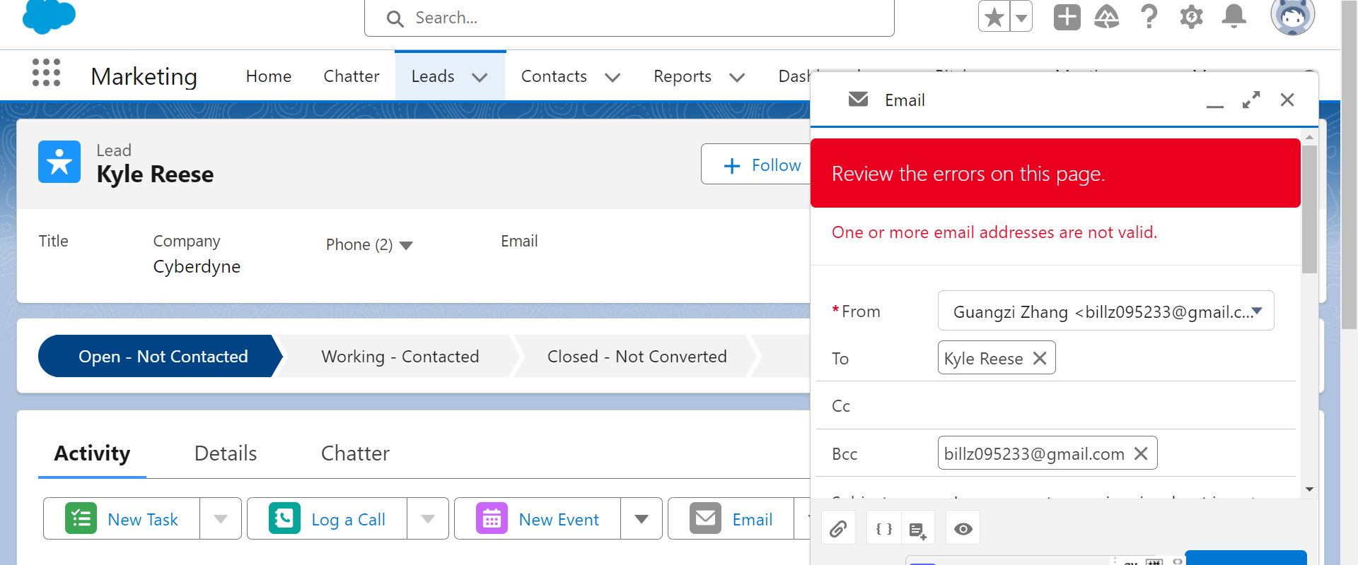Switch to the Details tab
This screenshot has width=1358, height=565.
tap(226, 453)
